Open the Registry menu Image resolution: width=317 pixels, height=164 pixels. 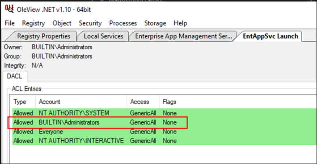[34, 23]
